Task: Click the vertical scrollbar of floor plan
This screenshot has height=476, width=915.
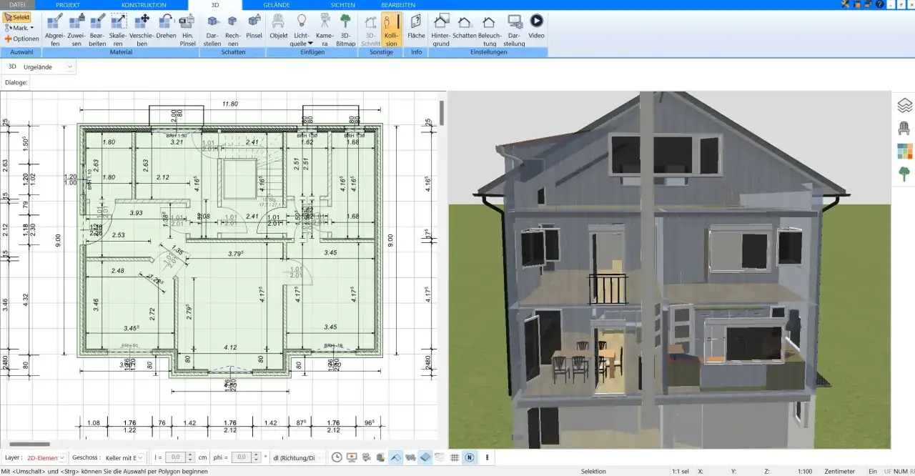Action: pyautogui.click(x=442, y=112)
